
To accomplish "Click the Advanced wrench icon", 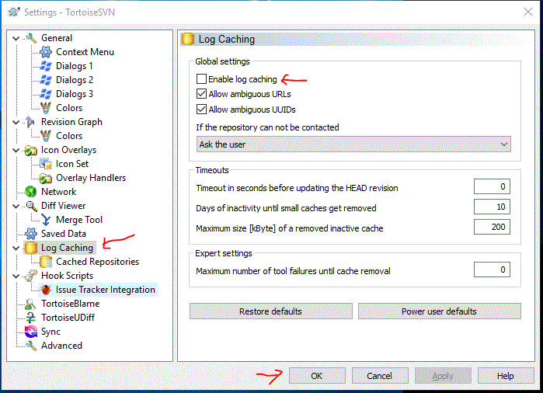I will 31,346.
